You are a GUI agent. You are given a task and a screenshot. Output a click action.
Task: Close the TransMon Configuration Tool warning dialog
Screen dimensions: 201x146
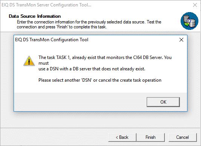pyautogui.click(x=181, y=40)
